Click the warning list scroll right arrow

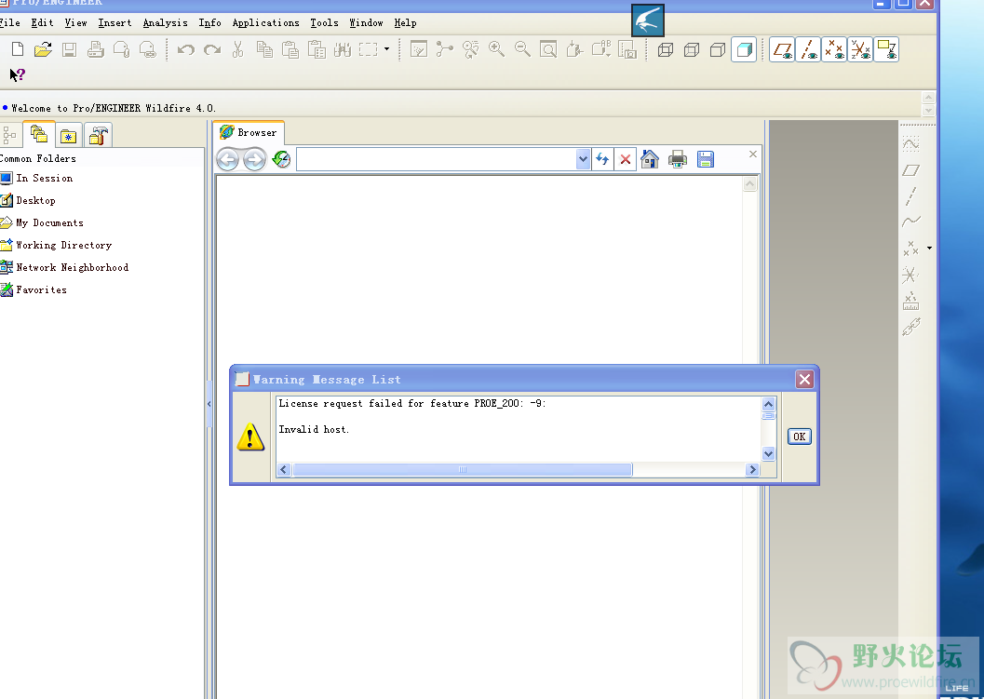click(752, 469)
